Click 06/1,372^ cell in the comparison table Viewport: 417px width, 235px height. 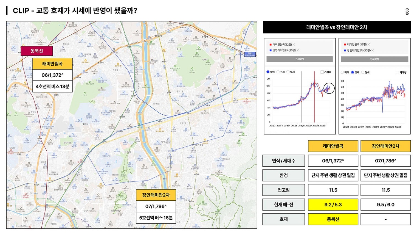pos(333,161)
